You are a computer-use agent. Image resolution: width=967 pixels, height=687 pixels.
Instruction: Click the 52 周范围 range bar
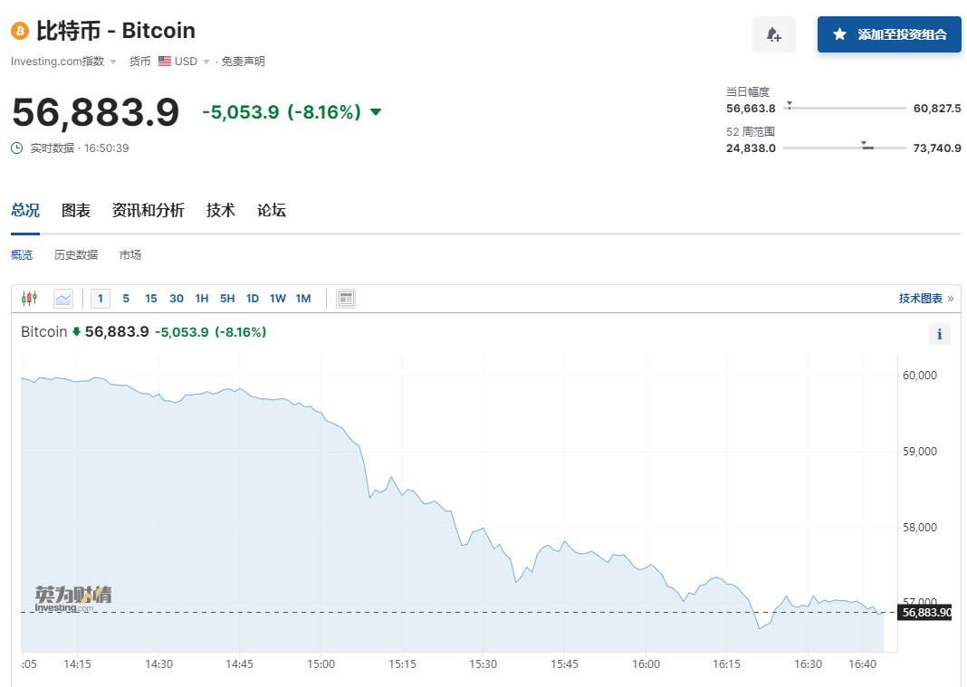click(x=844, y=148)
